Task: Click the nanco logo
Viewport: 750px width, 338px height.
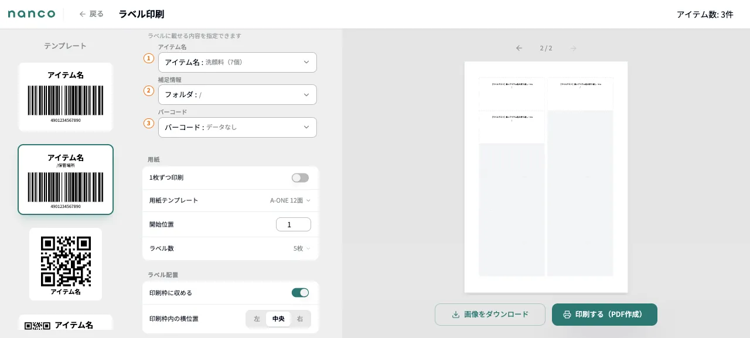Action: coord(32,14)
